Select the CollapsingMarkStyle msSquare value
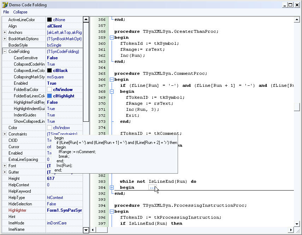 click(55, 77)
